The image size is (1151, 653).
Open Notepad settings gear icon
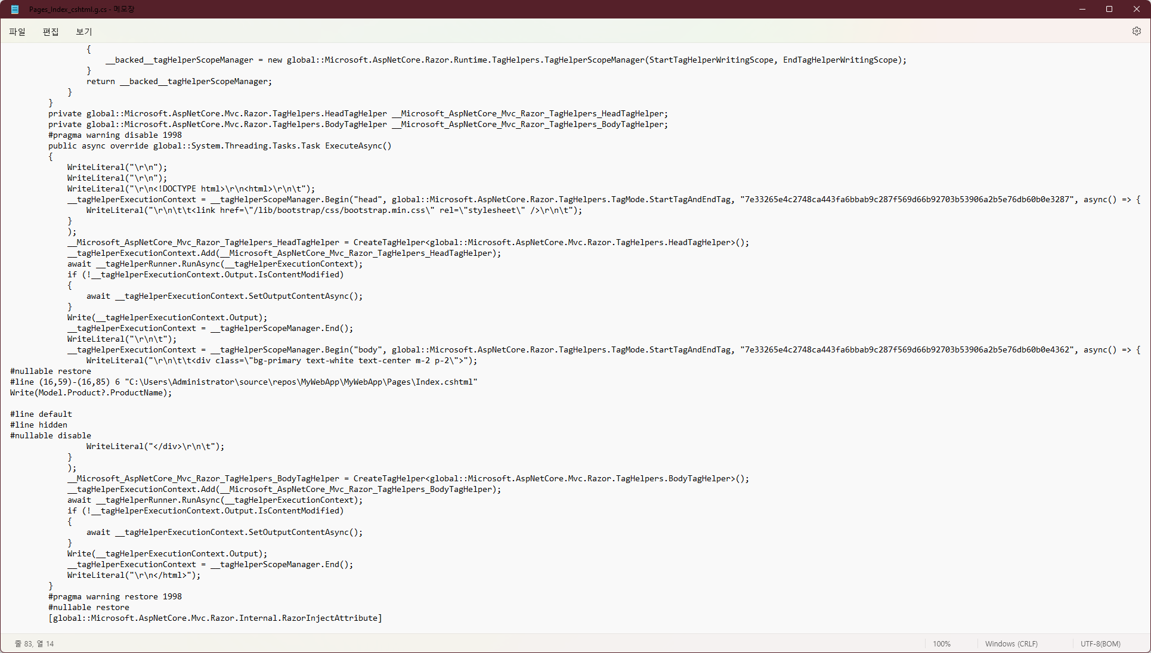coord(1136,31)
